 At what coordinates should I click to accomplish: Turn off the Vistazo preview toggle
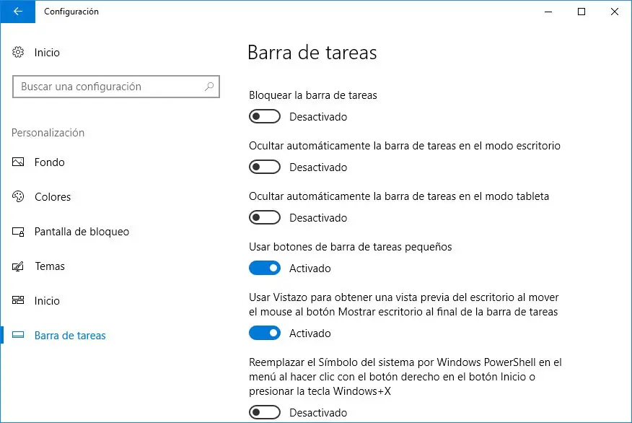click(x=264, y=333)
